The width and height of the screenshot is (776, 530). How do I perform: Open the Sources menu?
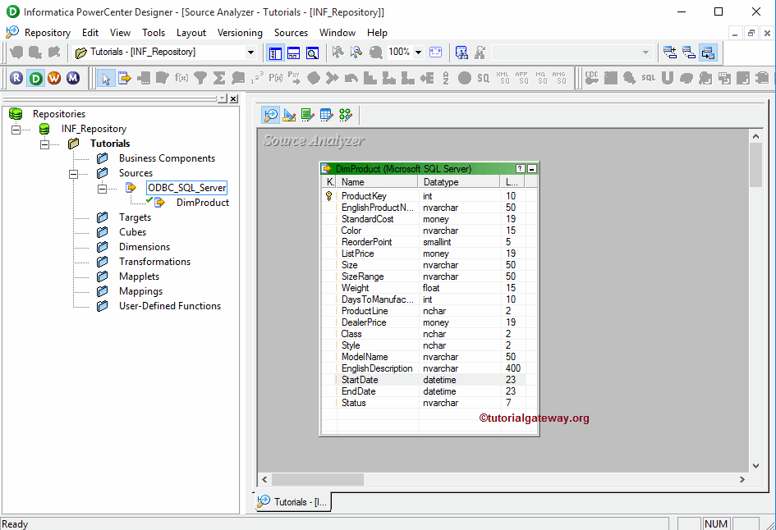(291, 33)
